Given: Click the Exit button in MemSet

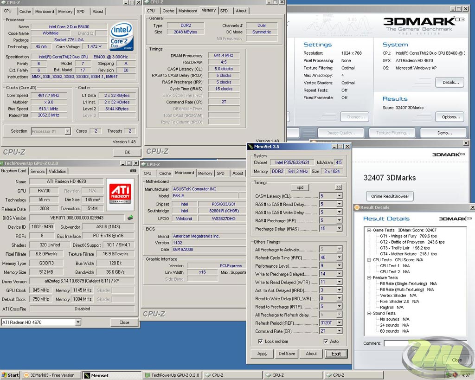Looking at the screenshot, I should click(336, 354).
